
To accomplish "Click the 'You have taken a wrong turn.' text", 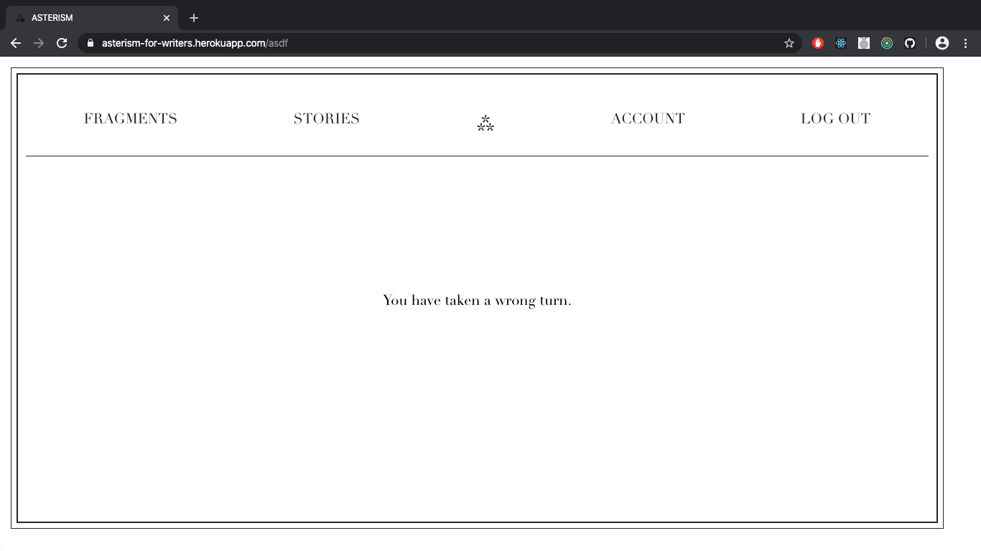I will [x=478, y=301].
